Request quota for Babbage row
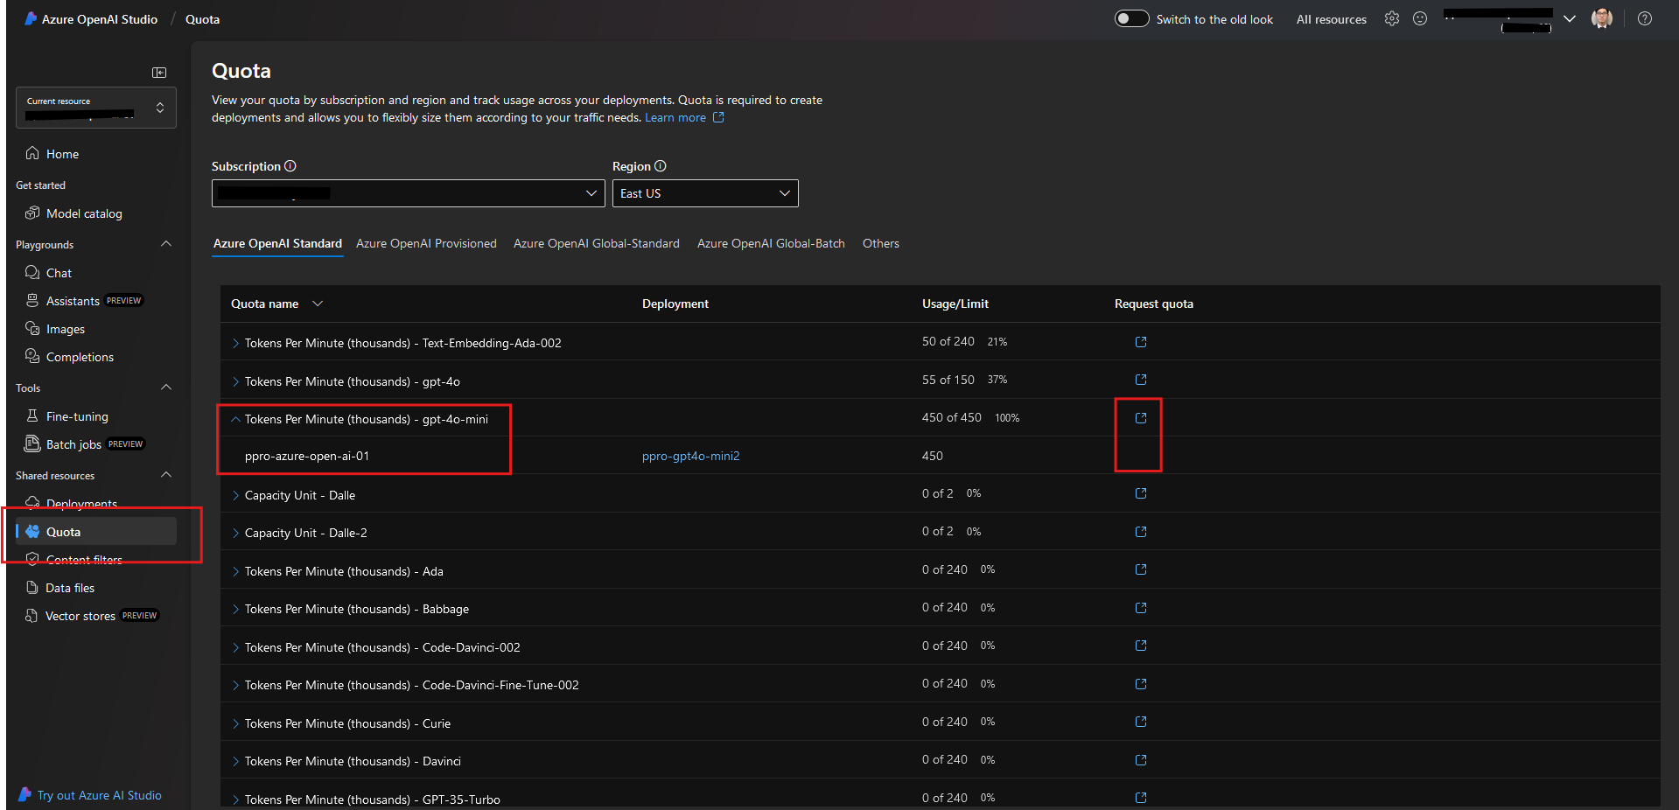Image resolution: width=1679 pixels, height=810 pixels. 1141,608
